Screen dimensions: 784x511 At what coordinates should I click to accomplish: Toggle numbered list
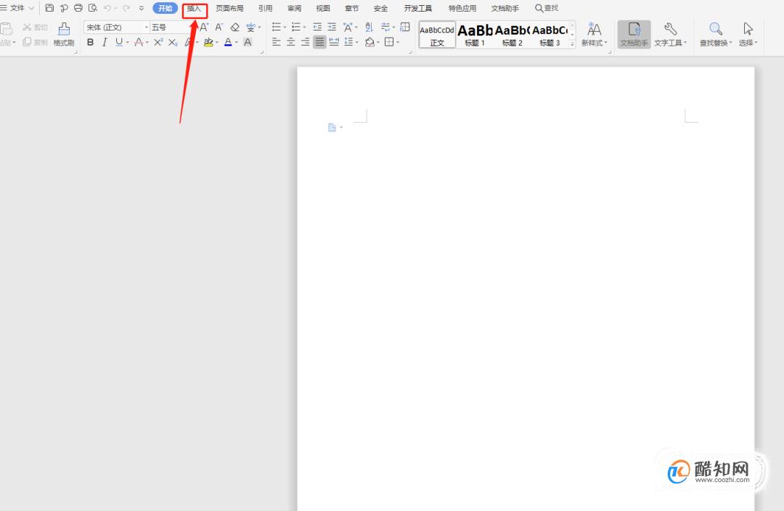click(x=296, y=27)
